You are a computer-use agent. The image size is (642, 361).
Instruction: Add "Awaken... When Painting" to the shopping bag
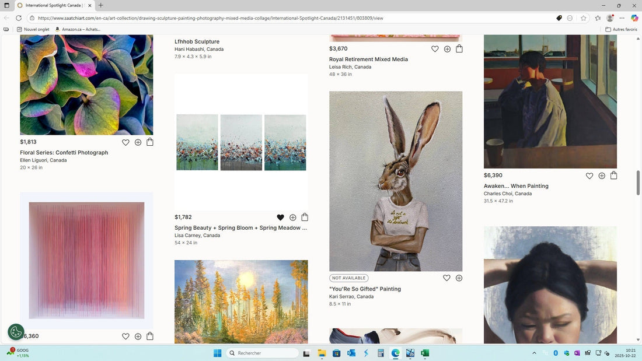tap(613, 175)
